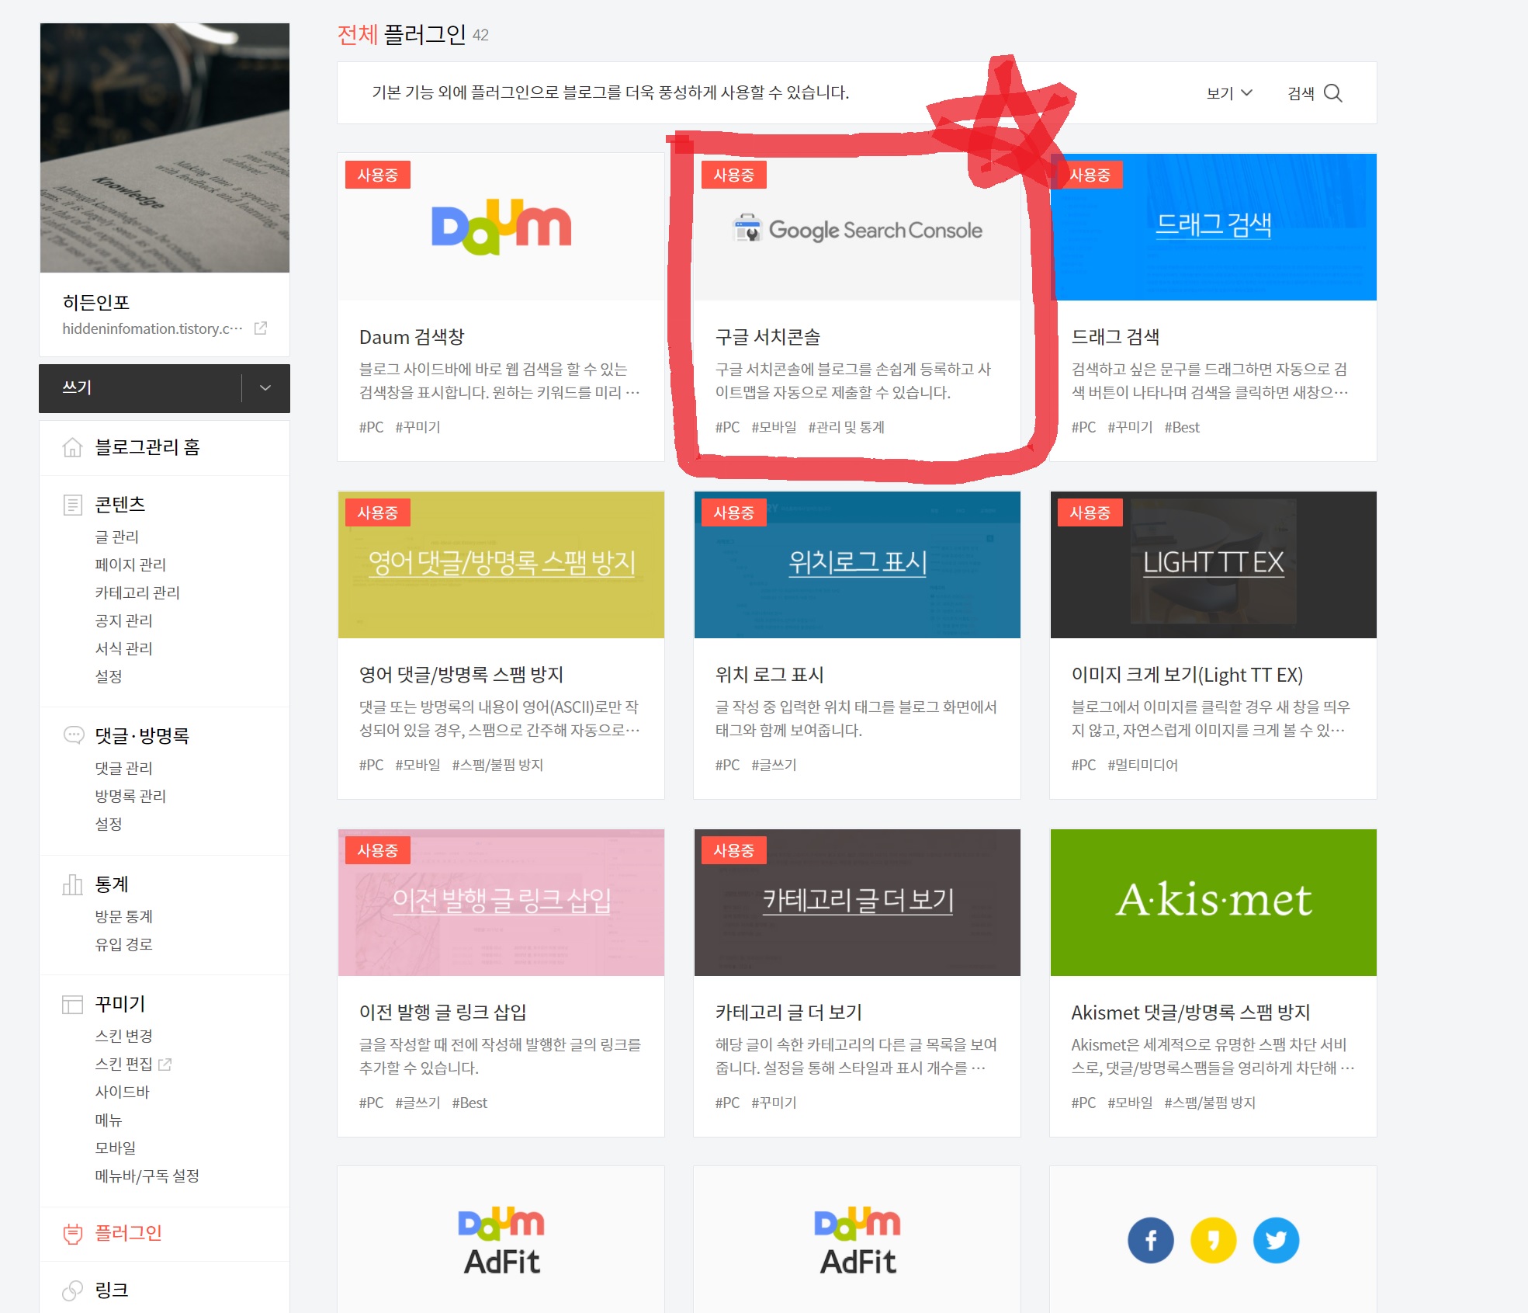The image size is (1528, 1313).
Task: Click the #글쓰기 tag on 위치 로그 표시
Action: point(774,765)
